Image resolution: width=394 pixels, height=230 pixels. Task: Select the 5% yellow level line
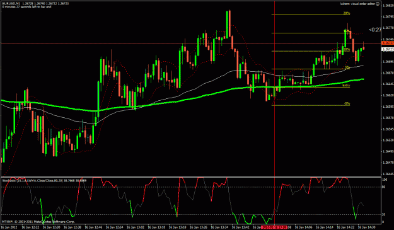tap(311, 69)
